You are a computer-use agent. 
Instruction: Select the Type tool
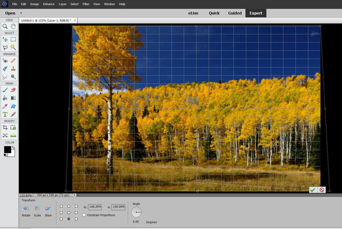pos(5,114)
